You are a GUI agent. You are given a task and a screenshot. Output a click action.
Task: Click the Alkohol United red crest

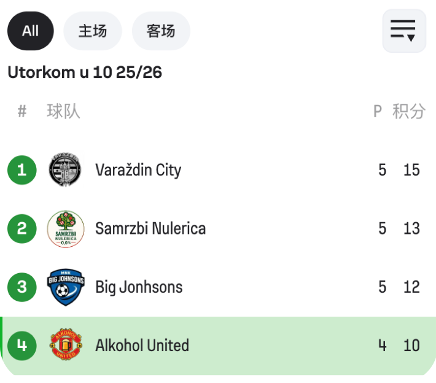point(65,346)
